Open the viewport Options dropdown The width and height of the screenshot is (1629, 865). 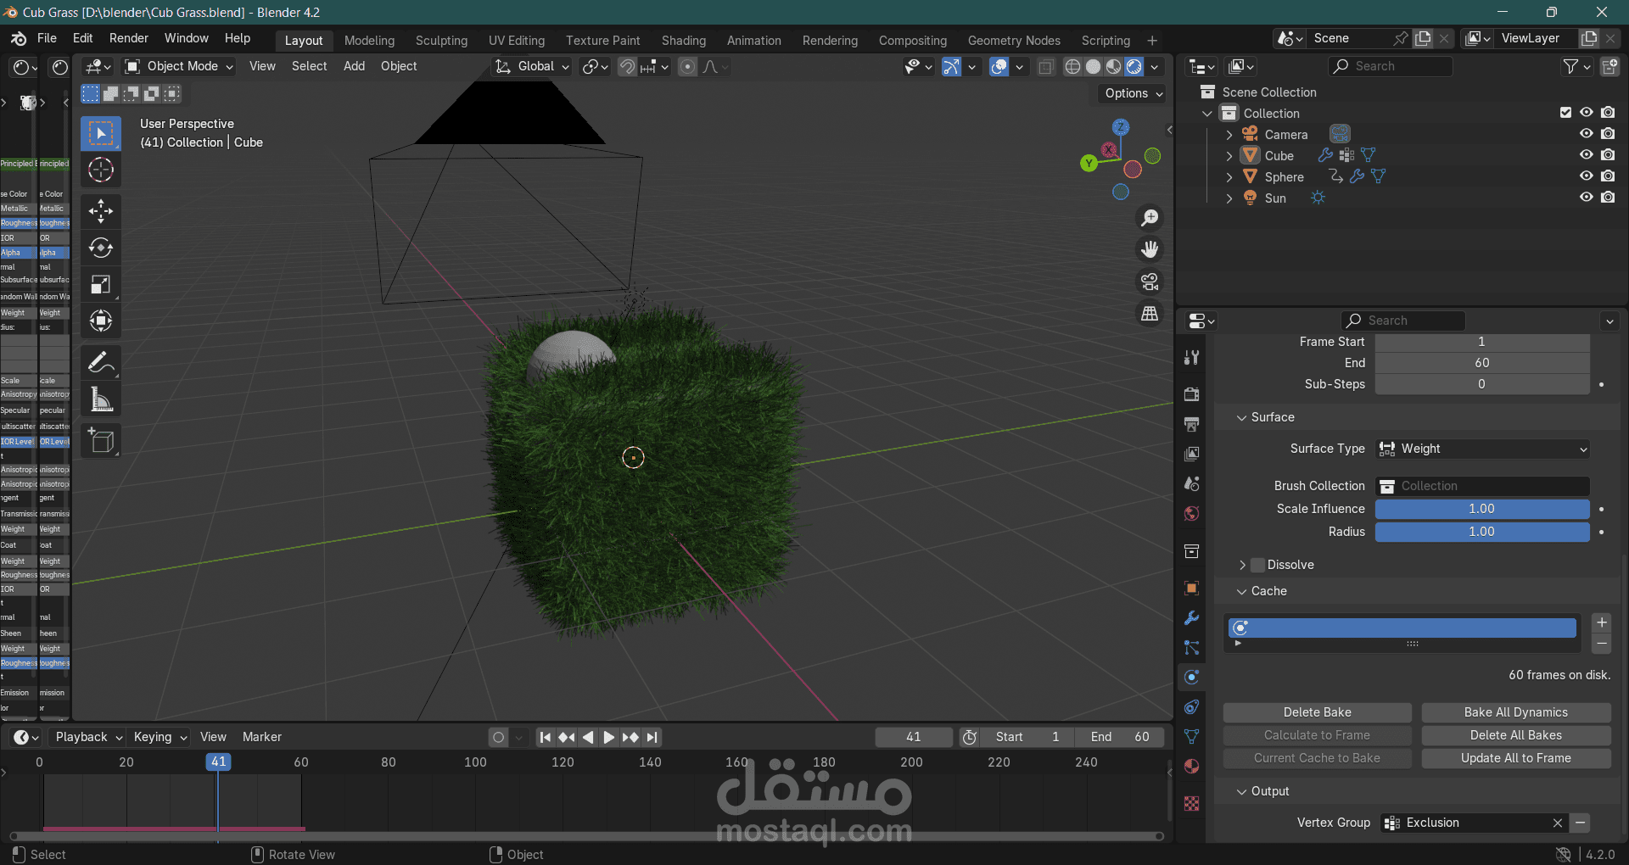[x=1134, y=94]
